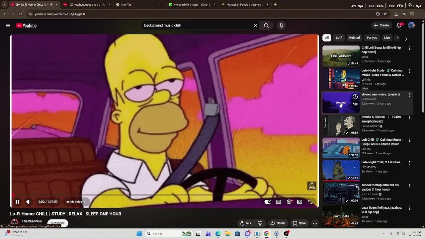Click the address bar URL
This screenshot has height=239, width=425.
point(60,14)
